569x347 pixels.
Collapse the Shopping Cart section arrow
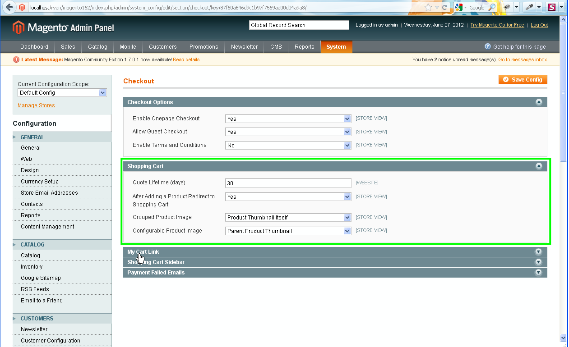pos(539,166)
